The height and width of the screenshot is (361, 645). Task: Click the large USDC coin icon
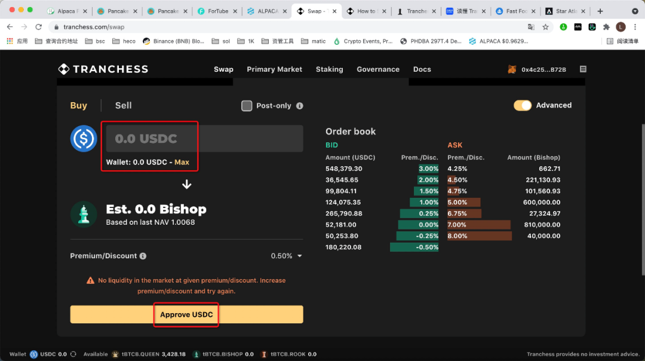[84, 138]
